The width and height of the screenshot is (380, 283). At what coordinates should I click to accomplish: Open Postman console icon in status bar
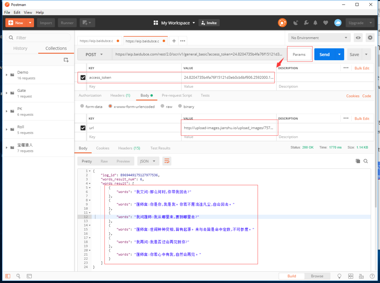pyautogui.click(x=29, y=276)
